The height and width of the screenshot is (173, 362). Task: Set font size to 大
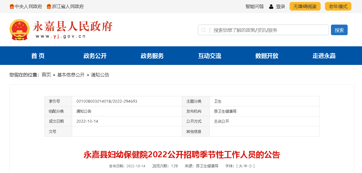coord(241,166)
